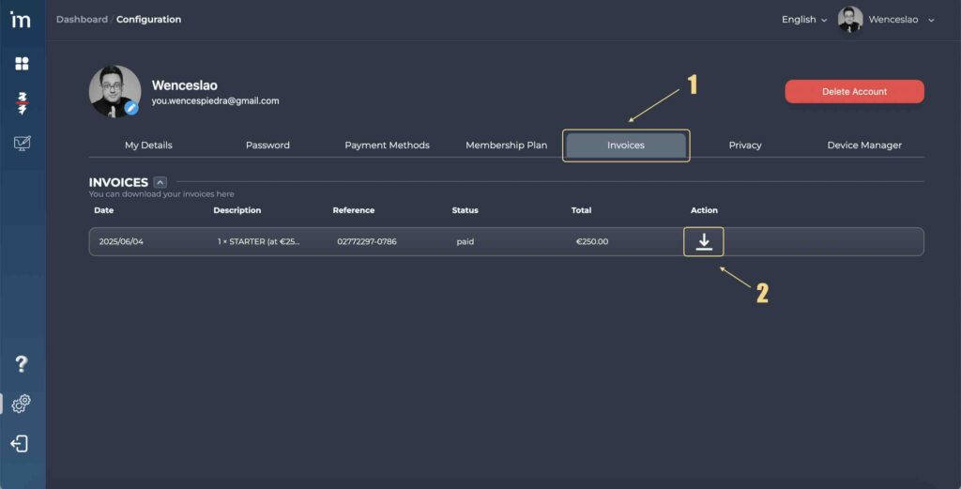
Task: Click the Dashboard breadcrumb link
Action: click(82, 20)
